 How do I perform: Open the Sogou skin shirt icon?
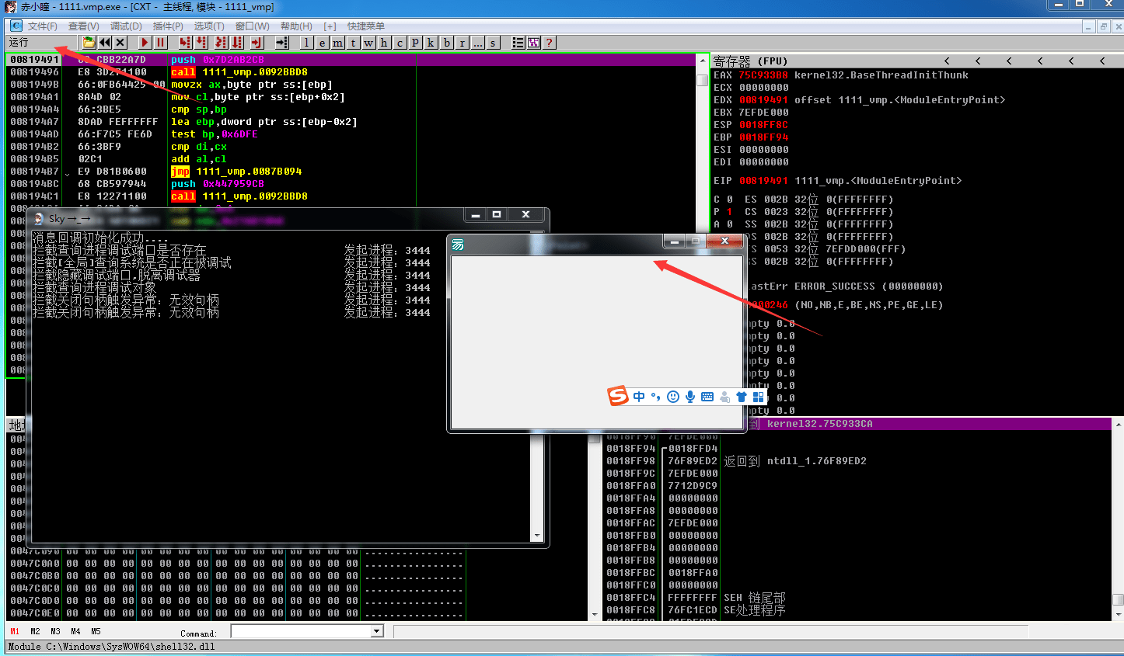742,397
